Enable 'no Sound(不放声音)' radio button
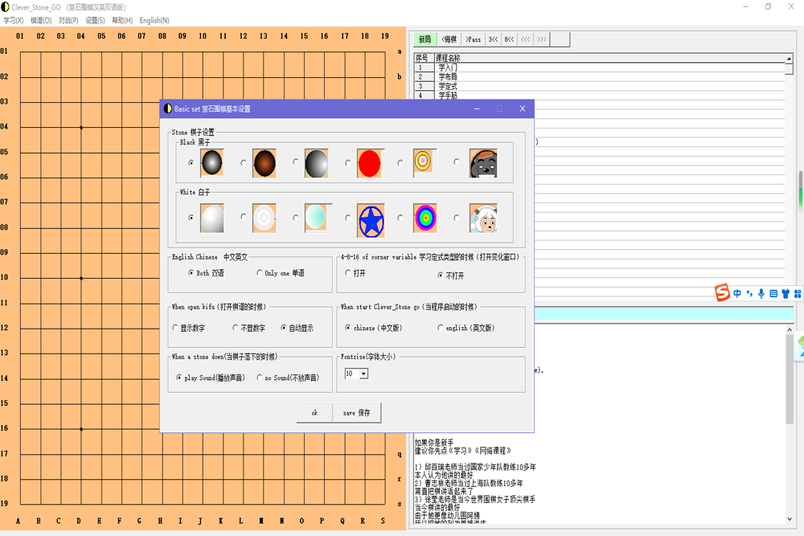The width and height of the screenshot is (804, 536). (x=260, y=378)
